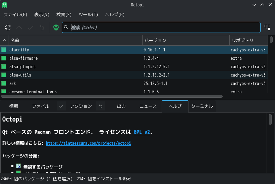Click the help panel vertical scrollbar
Screen dimensions: 275x184
point(270,120)
